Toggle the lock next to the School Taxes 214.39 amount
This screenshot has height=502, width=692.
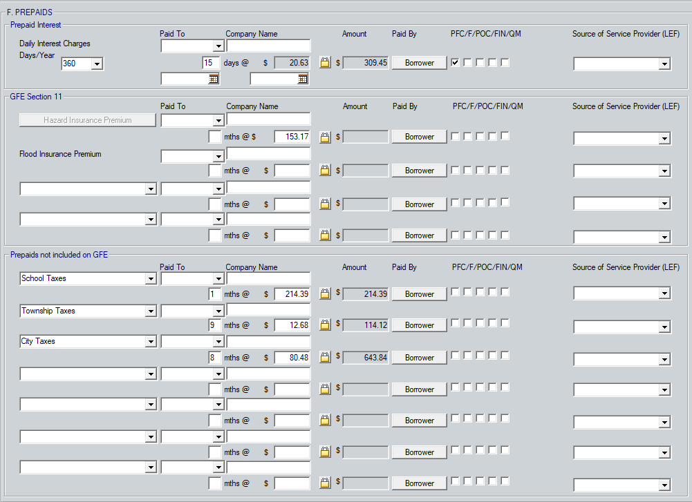point(325,294)
